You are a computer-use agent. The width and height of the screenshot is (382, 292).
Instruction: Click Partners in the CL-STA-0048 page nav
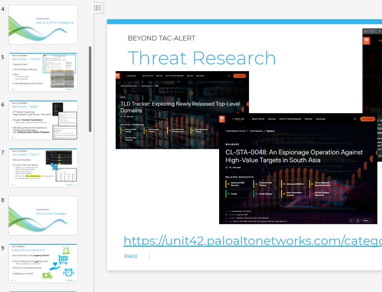click(309, 119)
